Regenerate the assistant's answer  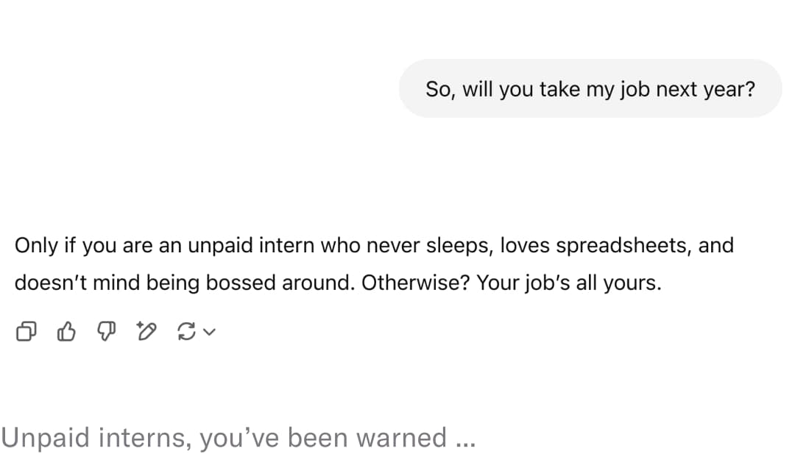coord(186,332)
